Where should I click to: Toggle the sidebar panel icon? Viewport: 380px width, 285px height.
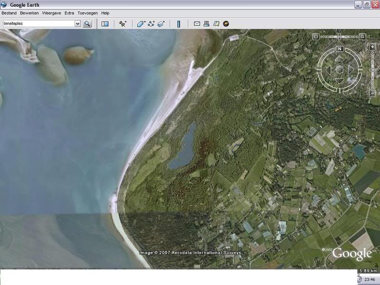point(105,24)
